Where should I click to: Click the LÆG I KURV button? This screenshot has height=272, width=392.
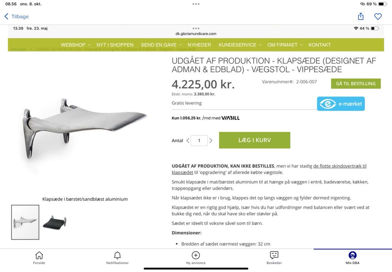[x=254, y=140]
